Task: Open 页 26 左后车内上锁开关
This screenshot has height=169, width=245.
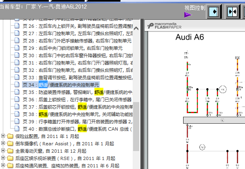Action: click(78, 26)
